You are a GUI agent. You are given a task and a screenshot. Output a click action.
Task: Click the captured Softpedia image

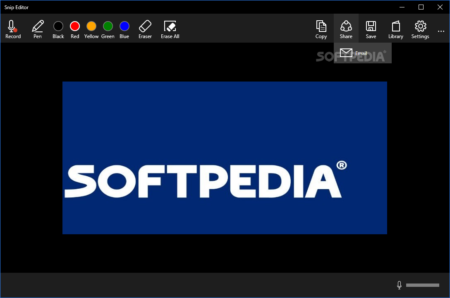(x=225, y=158)
